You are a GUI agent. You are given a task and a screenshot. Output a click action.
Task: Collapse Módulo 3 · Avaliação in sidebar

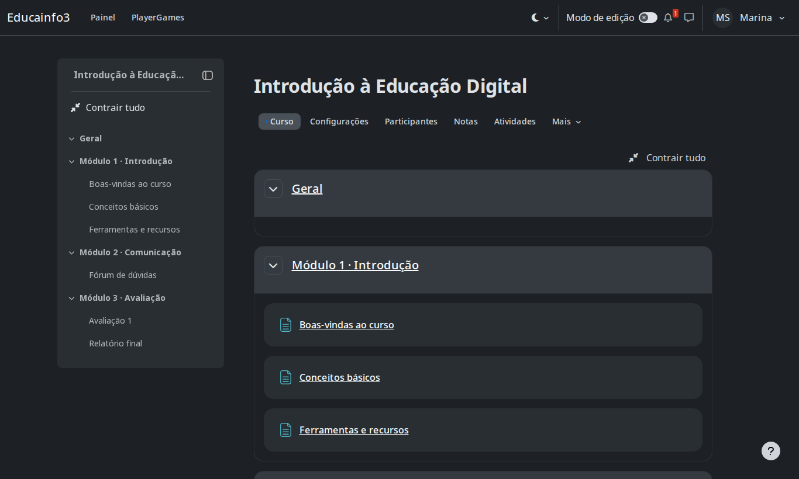coord(72,298)
